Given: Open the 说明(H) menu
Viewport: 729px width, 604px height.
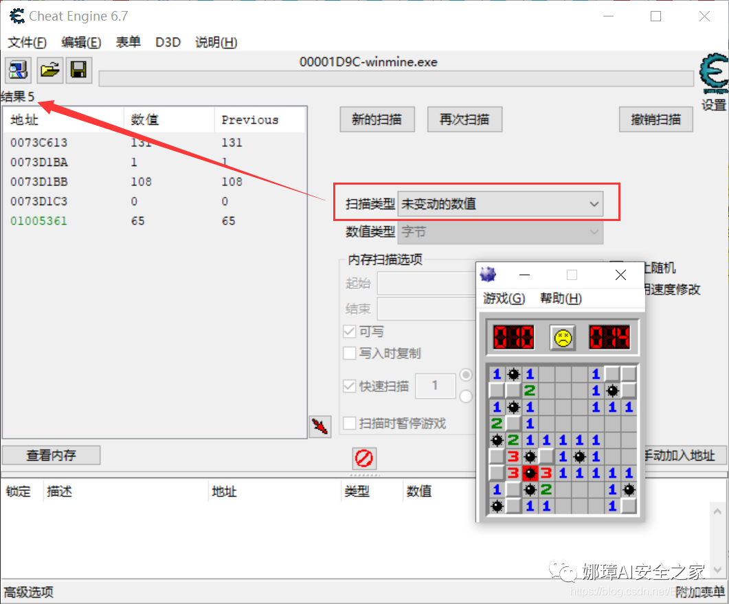Looking at the screenshot, I should (x=216, y=43).
